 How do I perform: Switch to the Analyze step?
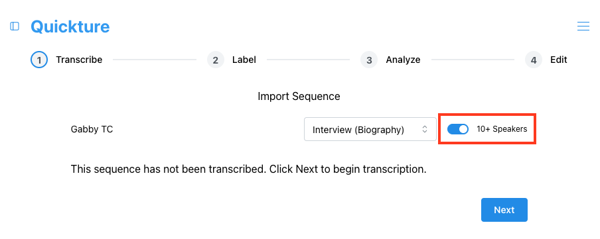point(403,60)
